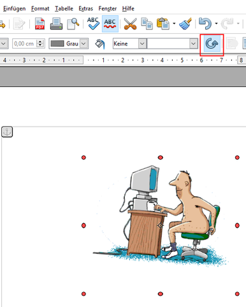Image resolution: width=246 pixels, height=307 pixels.
Task: Open the Keine fill style dropdown
Action: [142, 43]
